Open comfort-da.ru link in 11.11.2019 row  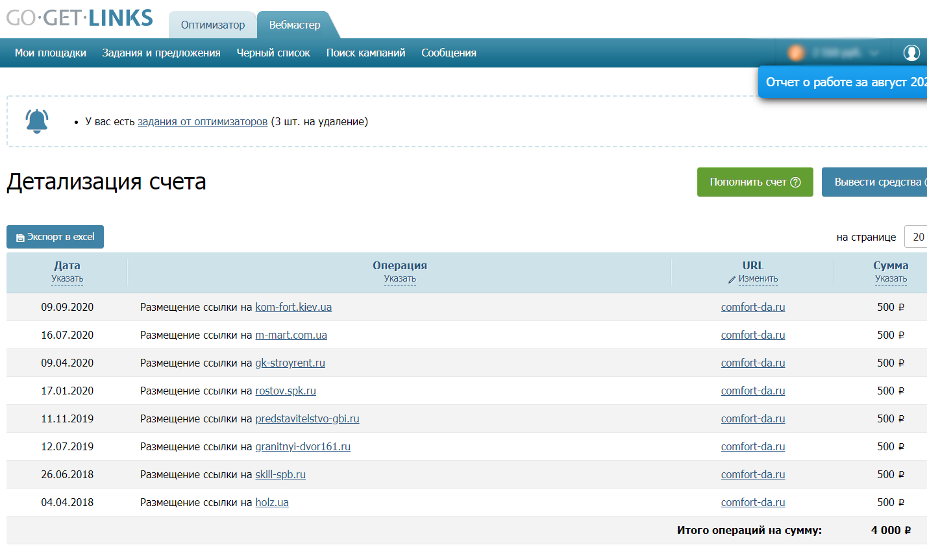(x=753, y=418)
